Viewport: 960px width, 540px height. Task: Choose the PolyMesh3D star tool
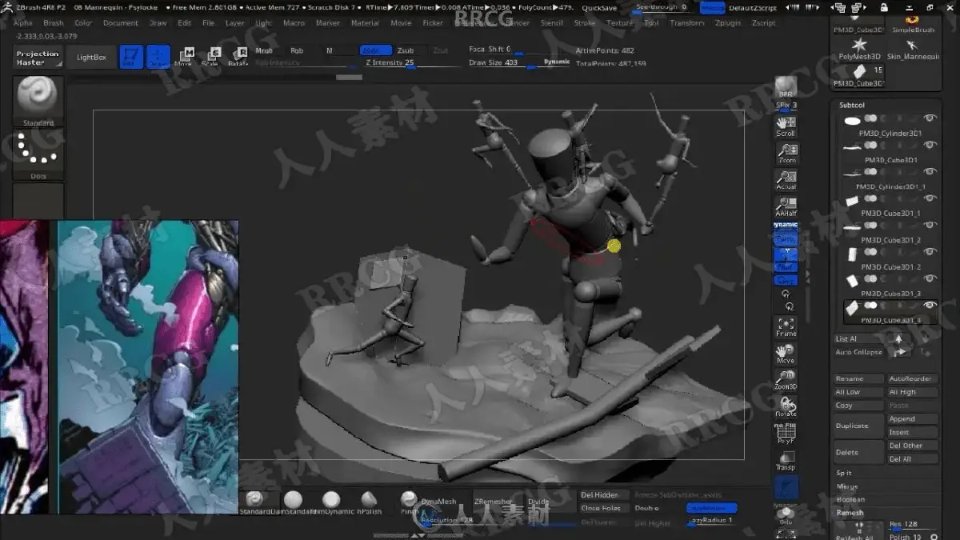[858, 49]
